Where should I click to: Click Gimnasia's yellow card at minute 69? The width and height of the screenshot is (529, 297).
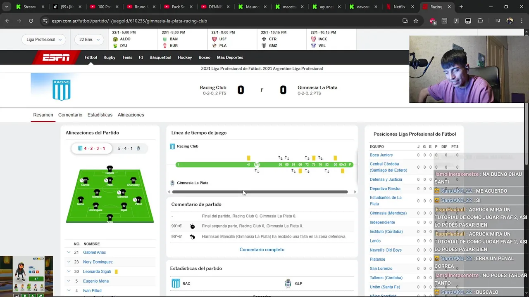pyautogui.click(x=300, y=171)
